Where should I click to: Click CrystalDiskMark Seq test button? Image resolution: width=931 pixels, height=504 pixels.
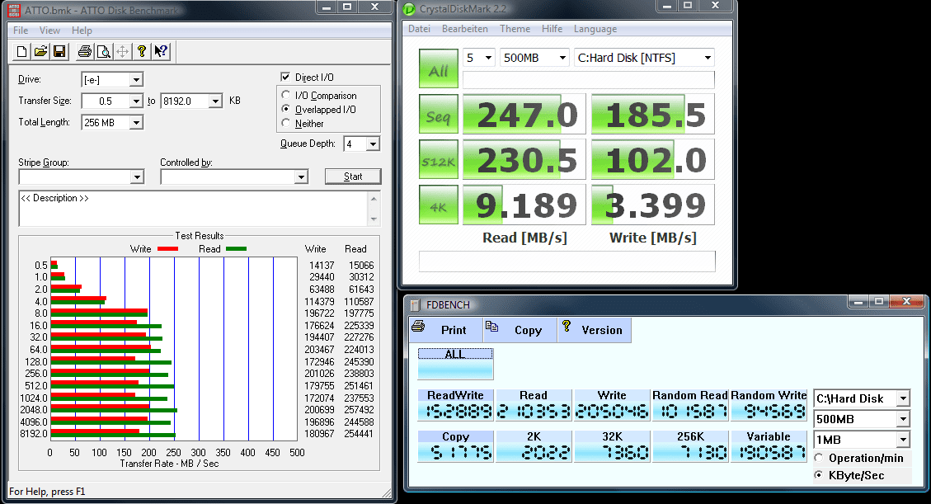[439, 114]
